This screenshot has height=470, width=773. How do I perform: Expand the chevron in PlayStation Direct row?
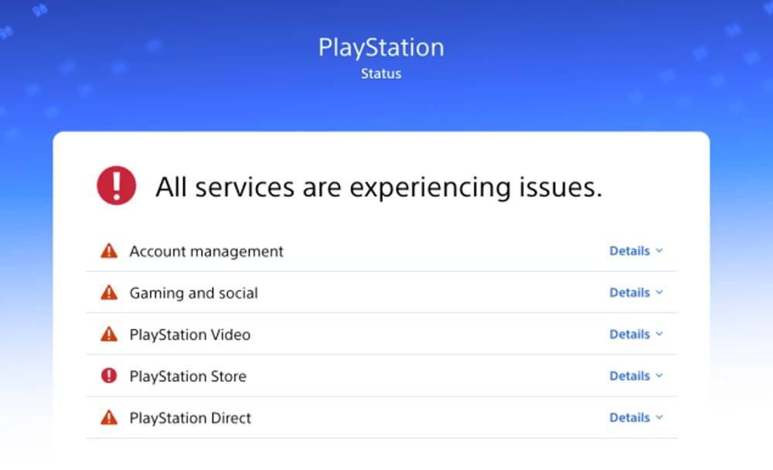coord(659,417)
